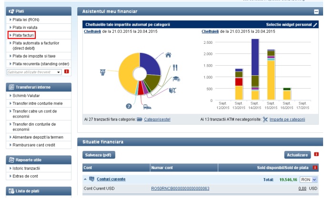Click the ATM cash category icon
This screenshot has height=200, width=325.
[x=102, y=72]
